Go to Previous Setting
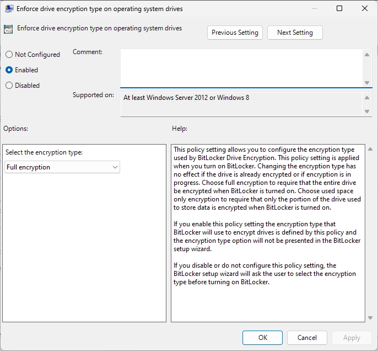378x351 pixels. [x=235, y=33]
